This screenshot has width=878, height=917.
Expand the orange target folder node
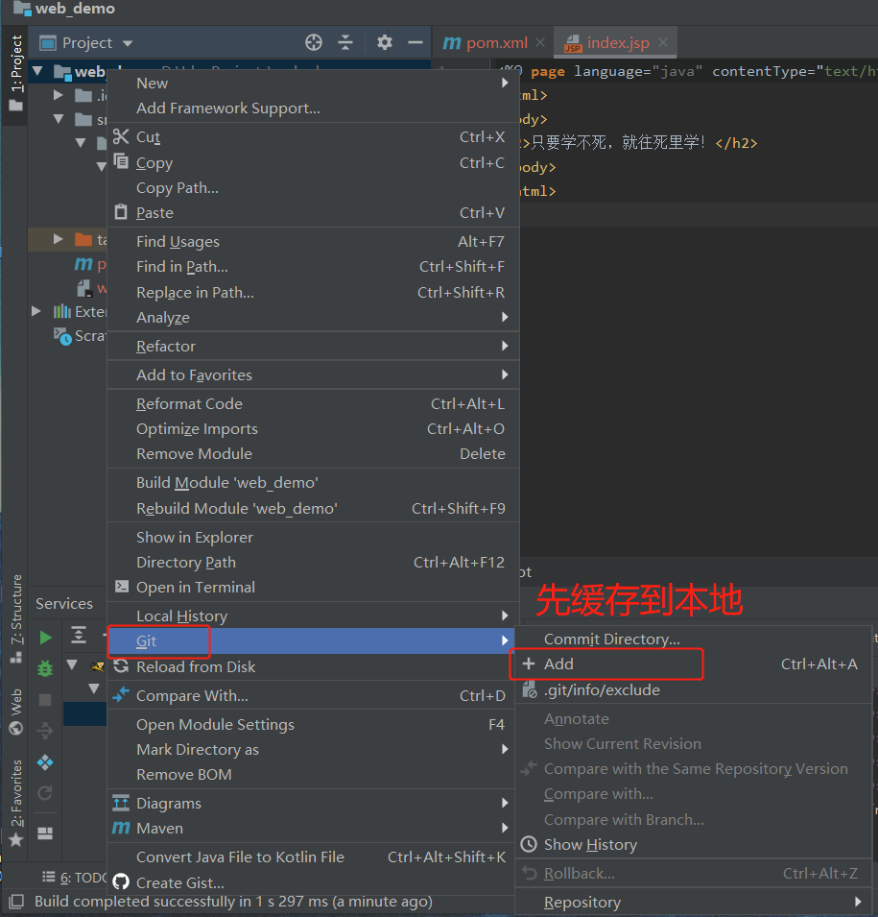pyautogui.click(x=58, y=239)
